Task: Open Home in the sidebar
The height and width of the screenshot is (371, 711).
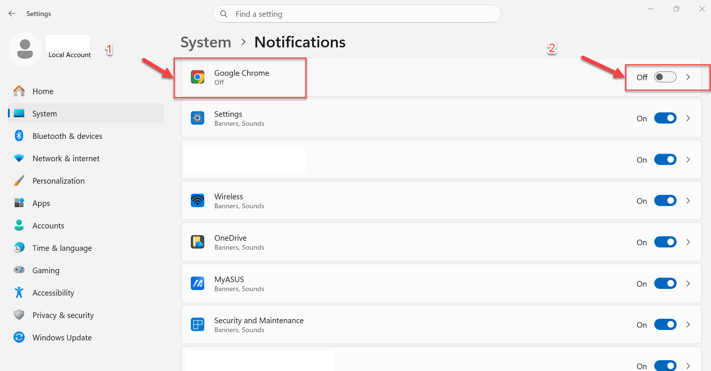Action: (x=86, y=91)
